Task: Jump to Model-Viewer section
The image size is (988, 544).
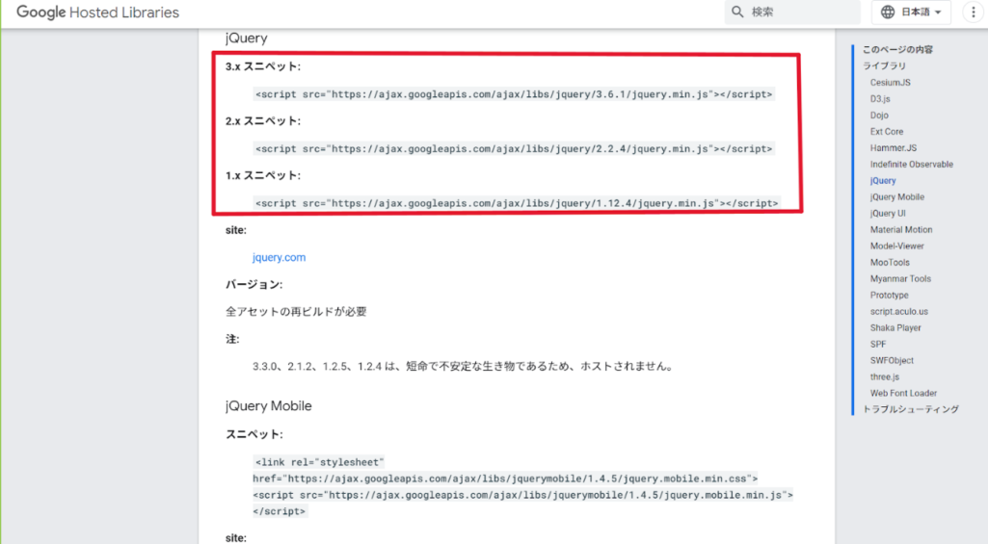Action: coord(896,246)
